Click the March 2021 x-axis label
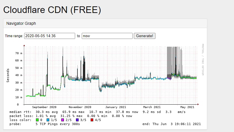Viewport: 234px width, 132px height. (x=152, y=107)
